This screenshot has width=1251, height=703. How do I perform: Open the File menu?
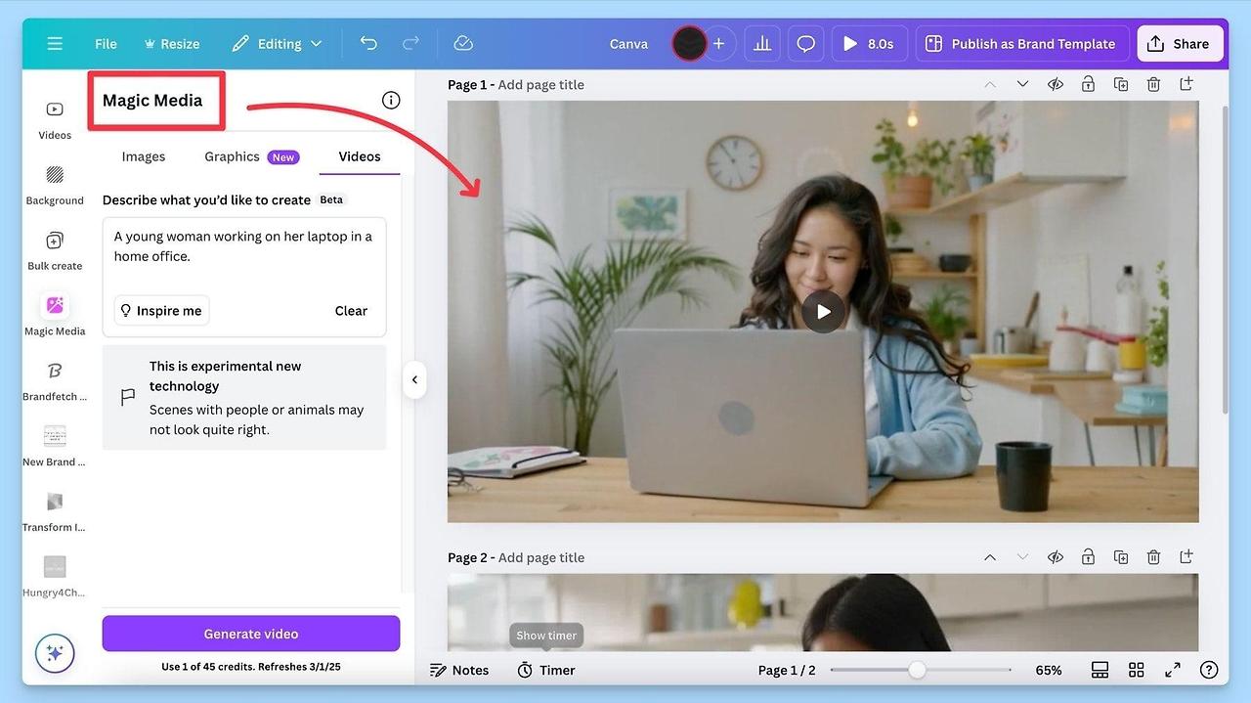106,44
